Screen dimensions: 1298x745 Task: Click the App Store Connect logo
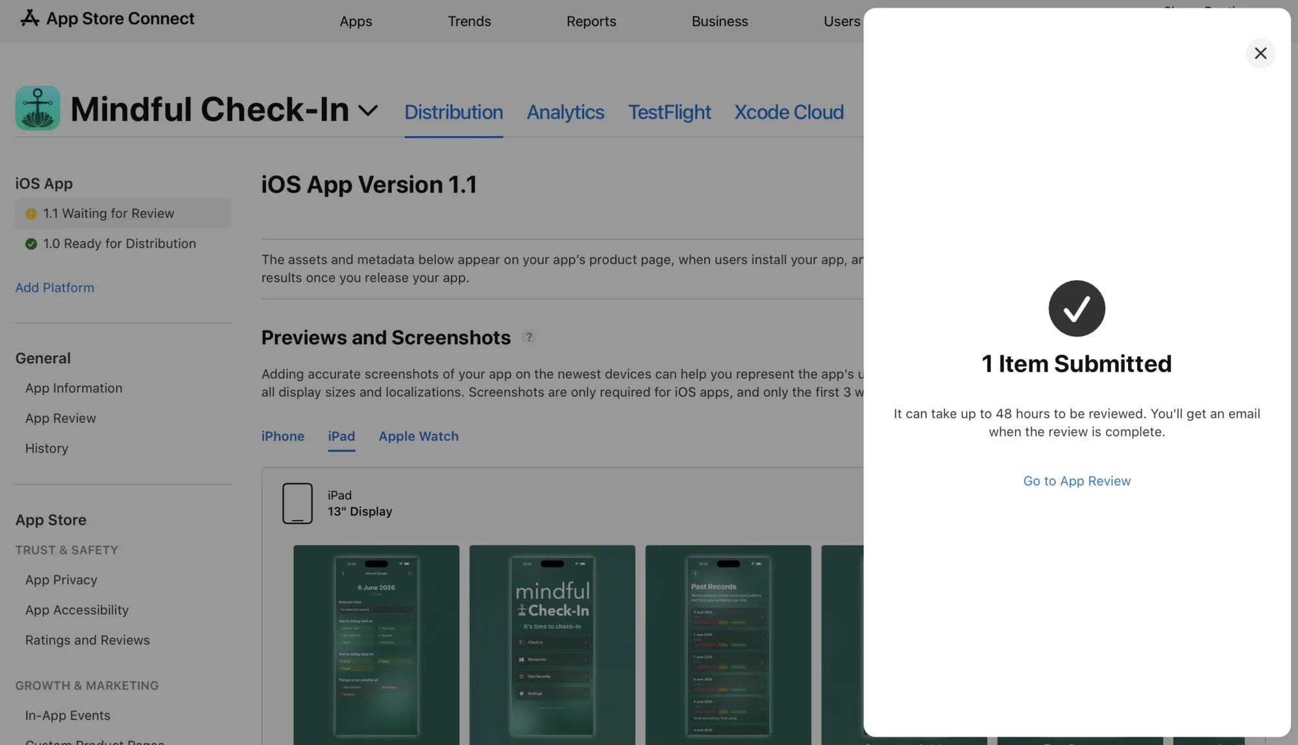(x=107, y=19)
